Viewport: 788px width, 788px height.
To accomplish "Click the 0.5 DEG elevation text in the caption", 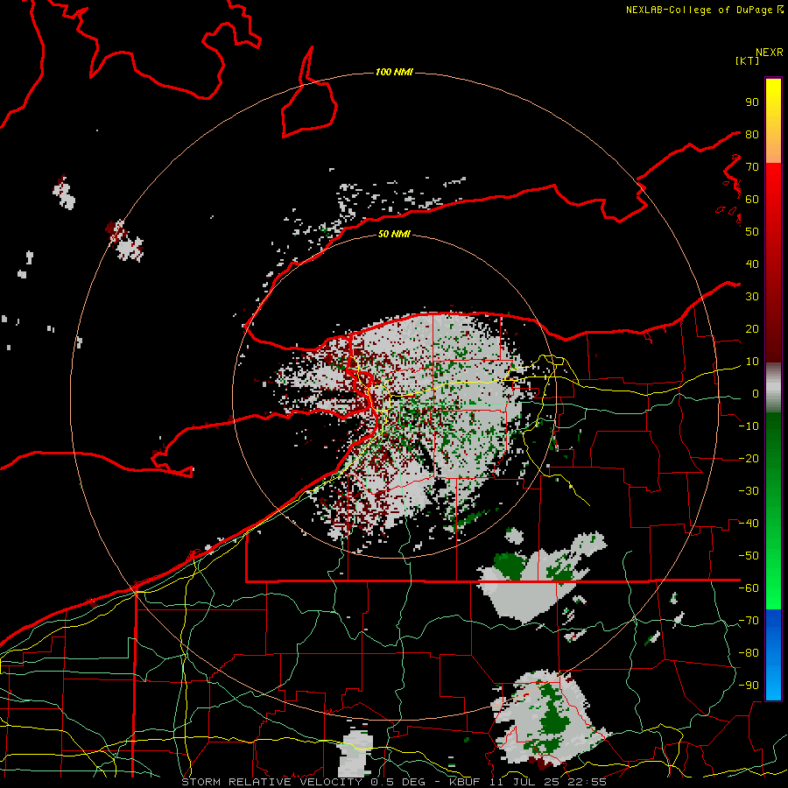I will tap(398, 782).
